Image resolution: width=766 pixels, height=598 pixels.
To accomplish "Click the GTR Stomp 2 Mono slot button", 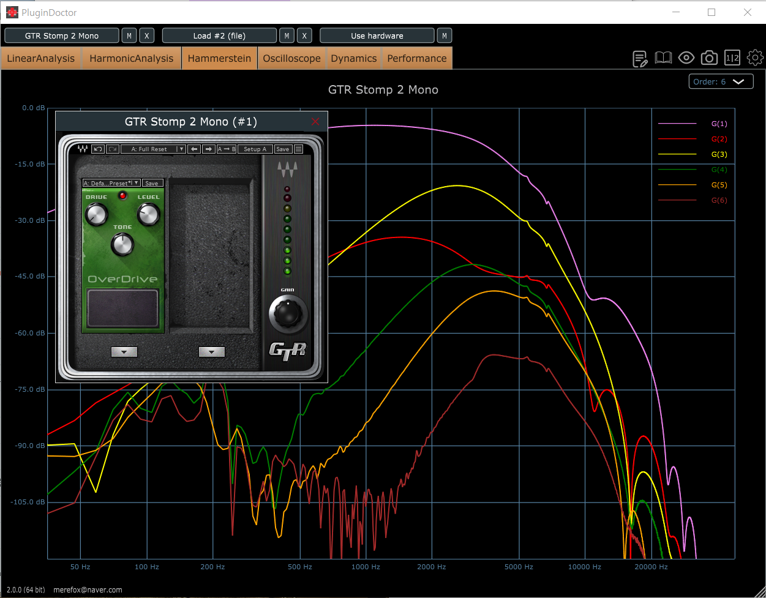I will tap(62, 36).
